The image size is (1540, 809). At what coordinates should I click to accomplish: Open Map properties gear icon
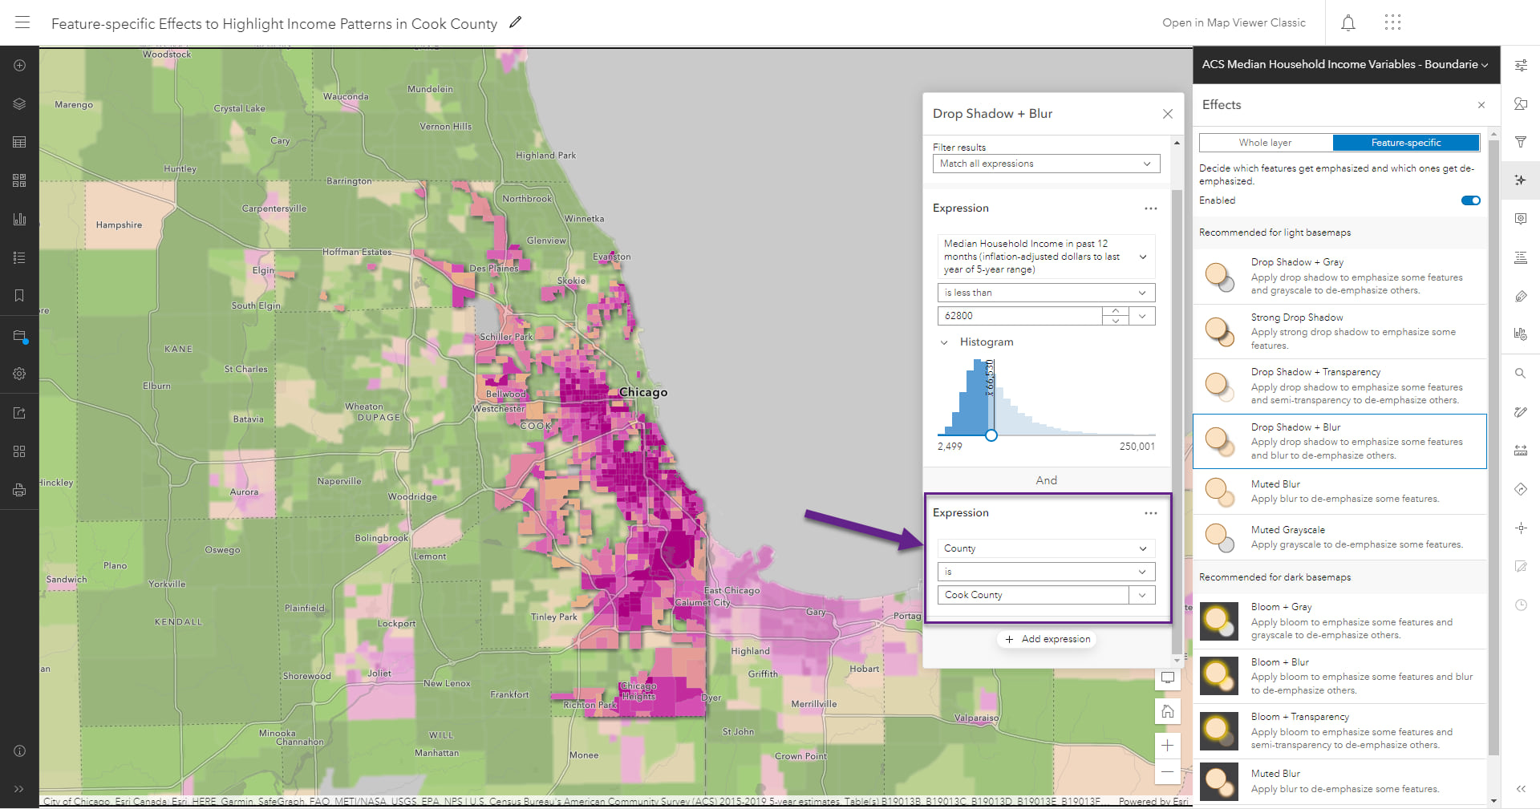click(x=19, y=374)
